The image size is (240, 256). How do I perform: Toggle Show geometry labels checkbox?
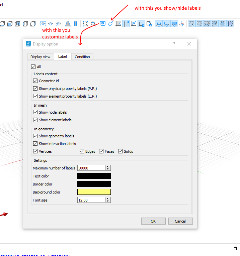coord(35,136)
